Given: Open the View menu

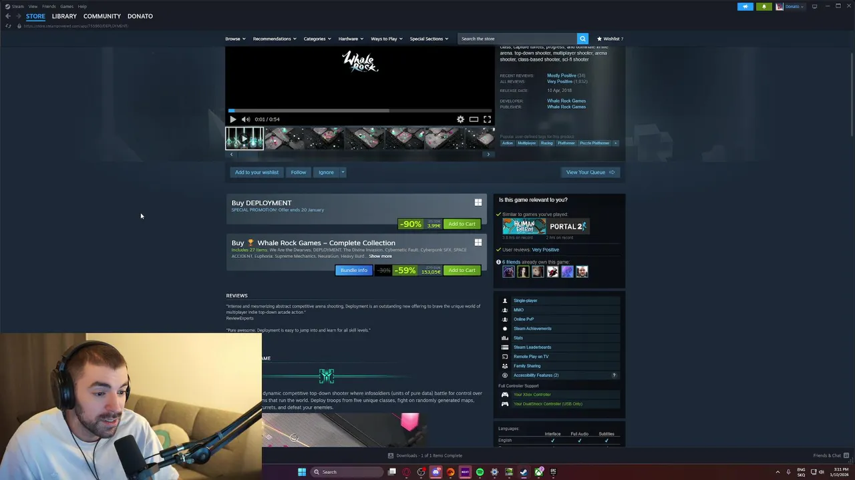Looking at the screenshot, I should pos(33,6).
